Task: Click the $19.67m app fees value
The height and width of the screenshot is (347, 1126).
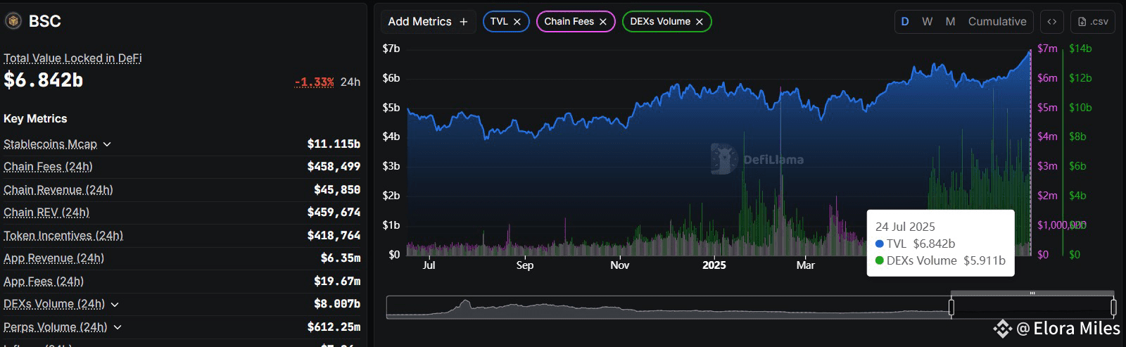Action: 337,282
